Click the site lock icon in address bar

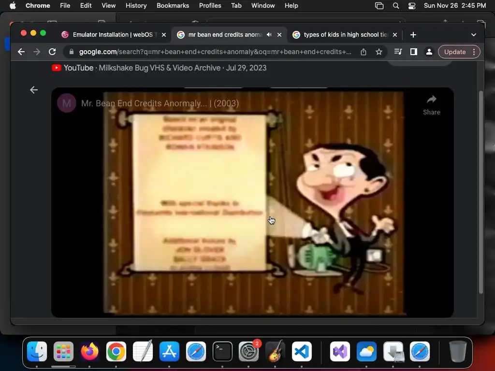point(72,52)
